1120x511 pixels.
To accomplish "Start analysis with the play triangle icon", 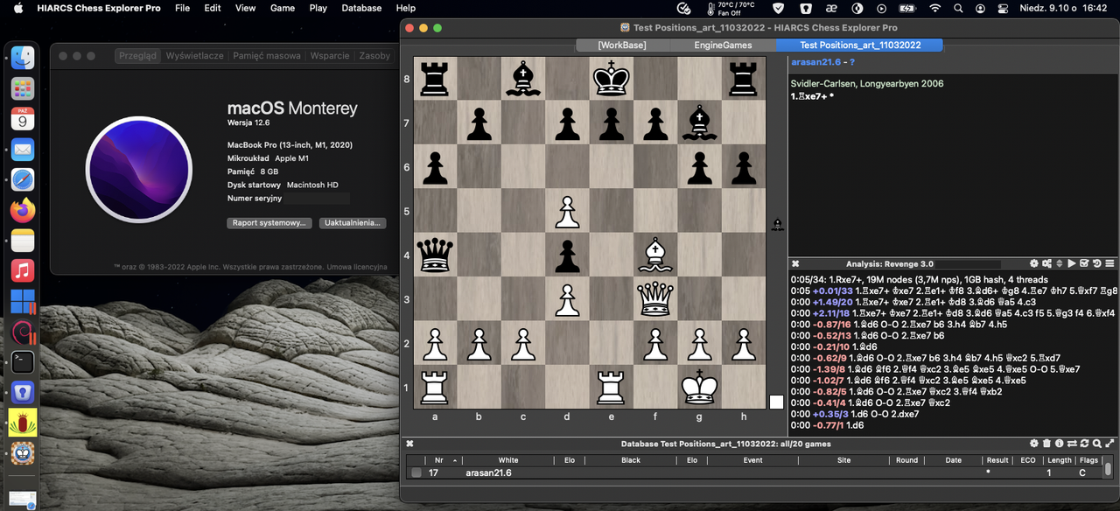I will (1072, 263).
